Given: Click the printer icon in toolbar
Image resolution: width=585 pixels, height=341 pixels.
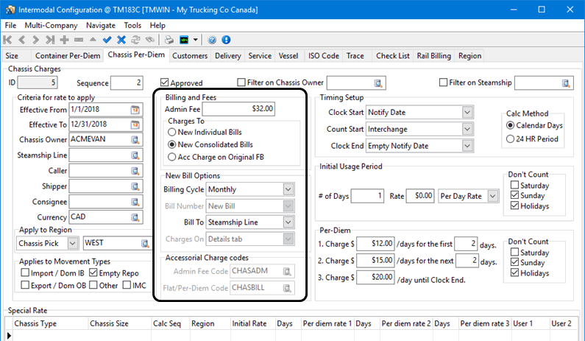Looking at the screenshot, I should pos(169,40).
